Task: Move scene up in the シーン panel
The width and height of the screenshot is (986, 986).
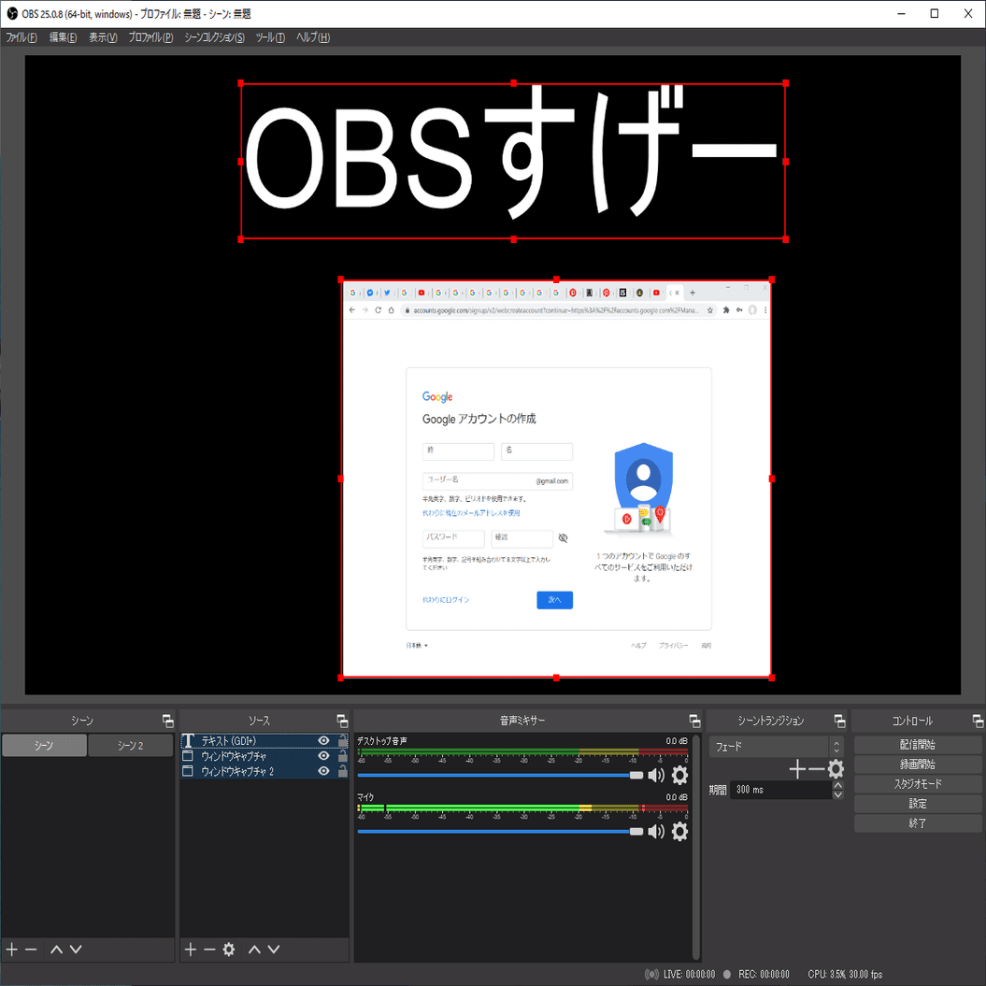Action: pos(57,949)
